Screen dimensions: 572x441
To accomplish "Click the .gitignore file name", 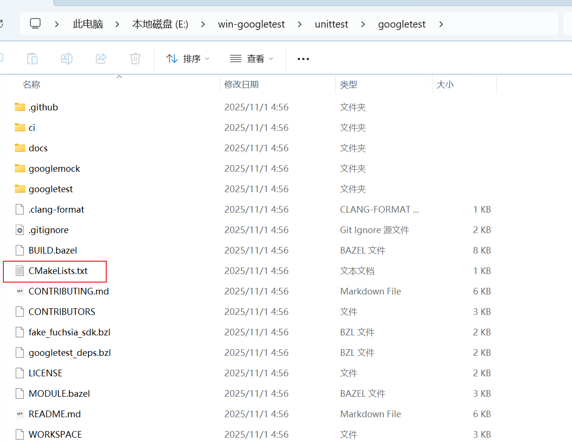I will click(49, 230).
